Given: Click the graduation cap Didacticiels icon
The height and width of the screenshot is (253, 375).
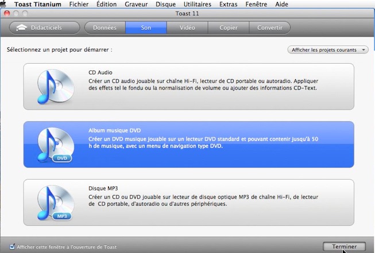Looking at the screenshot, I should point(21,28).
